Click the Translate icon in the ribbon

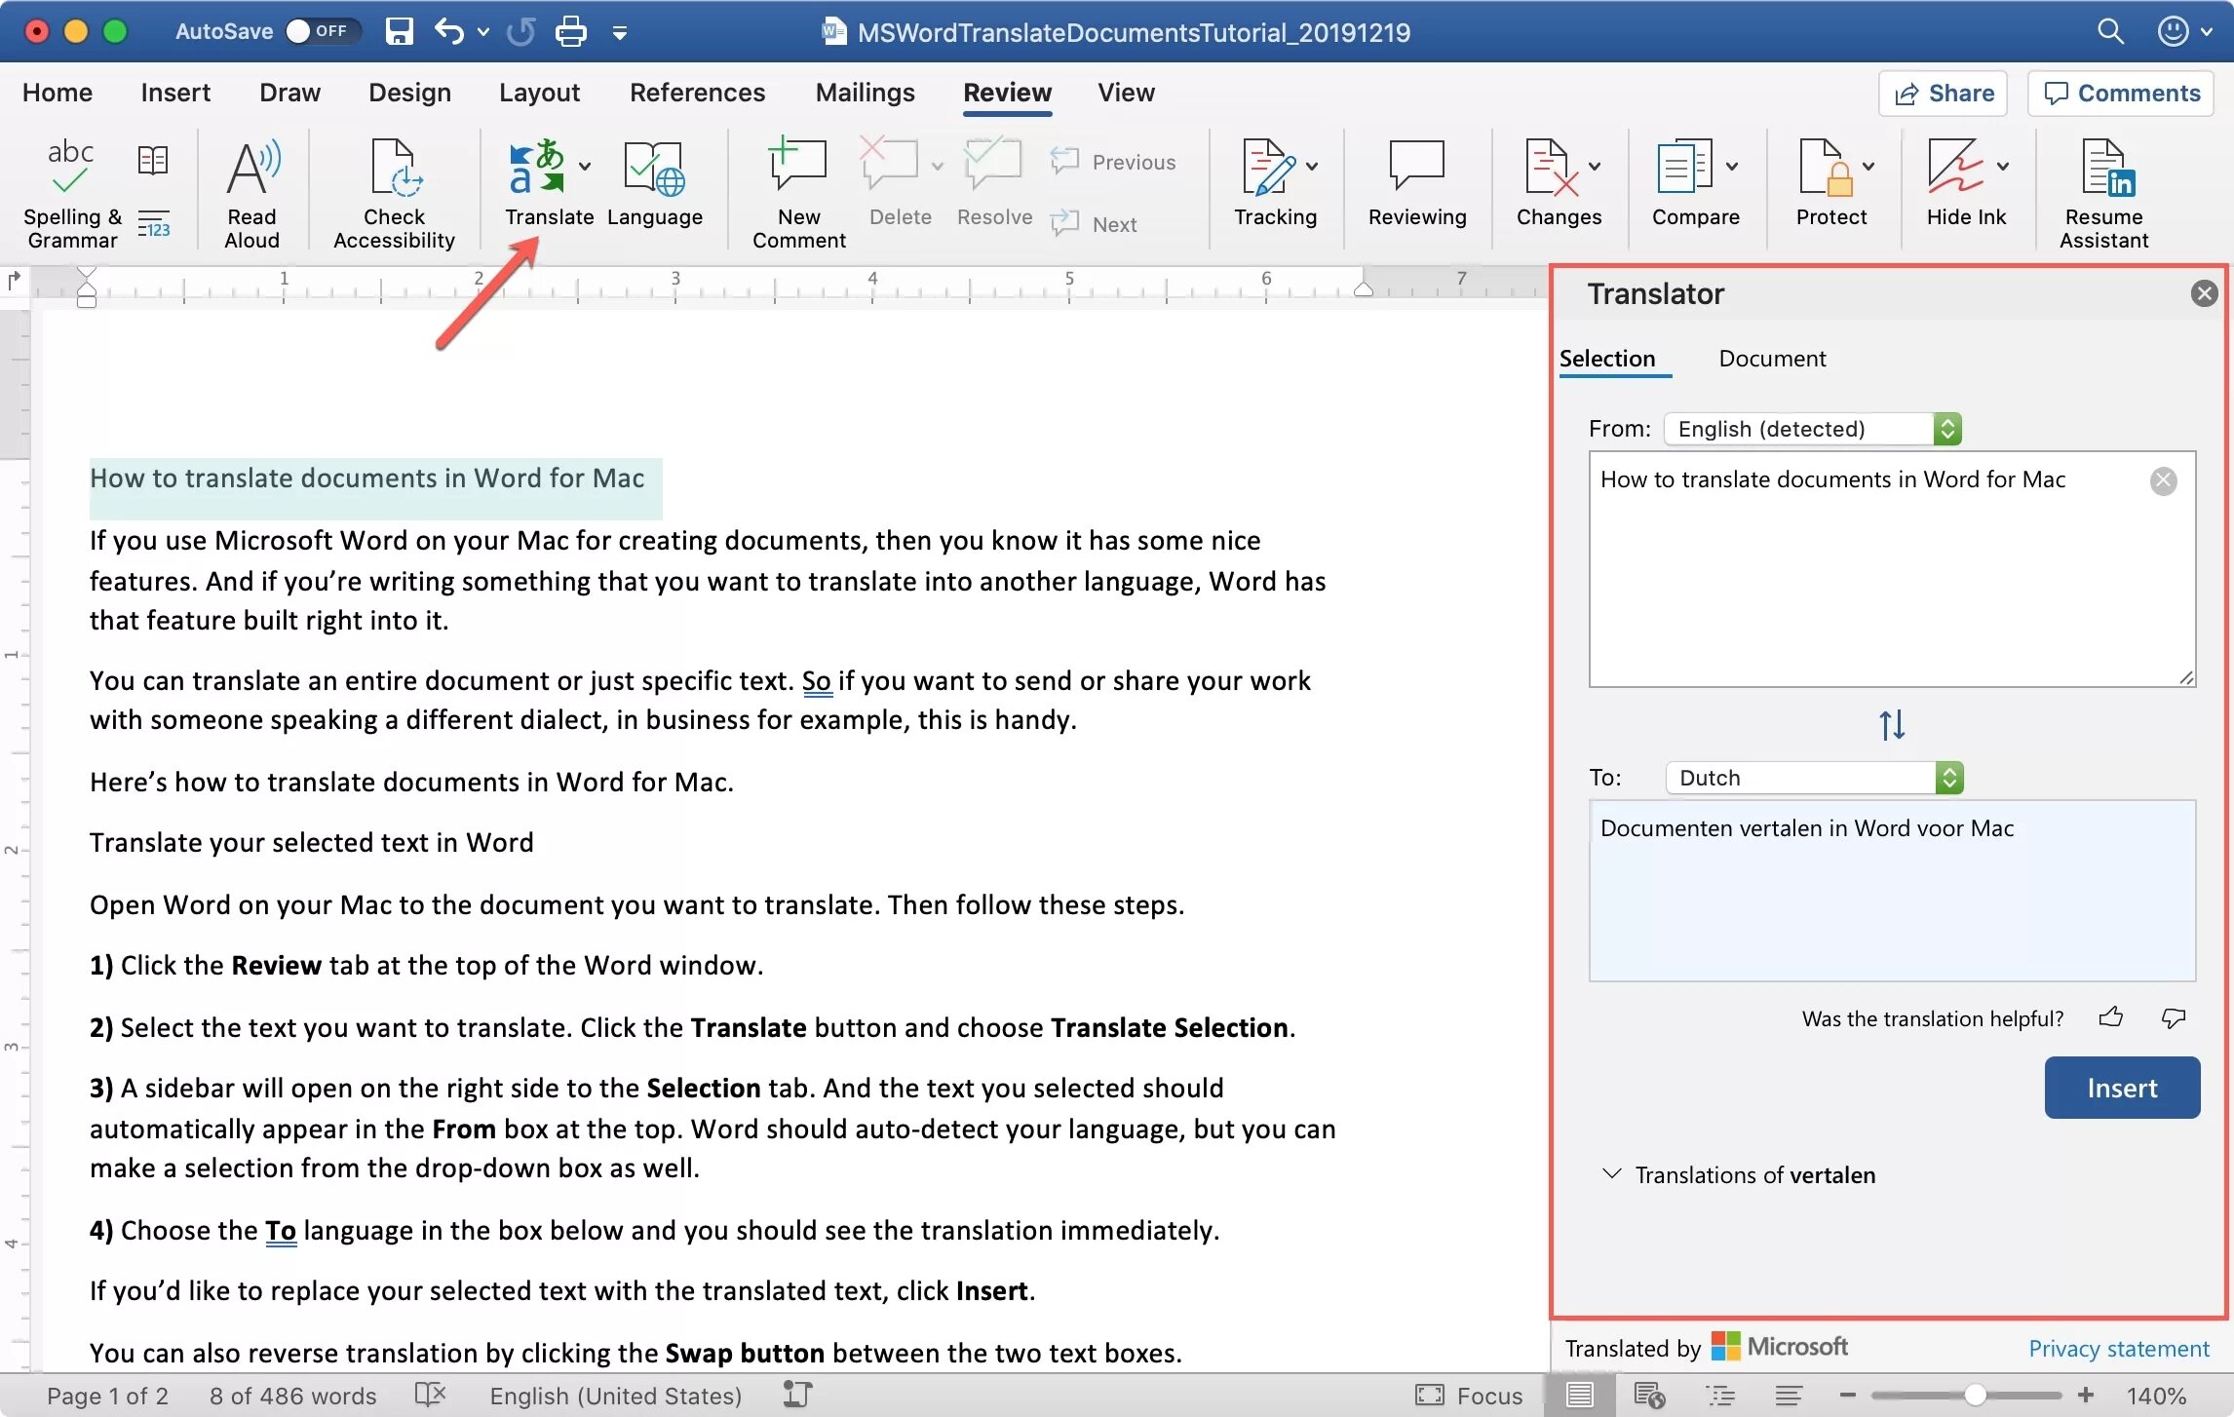537,169
